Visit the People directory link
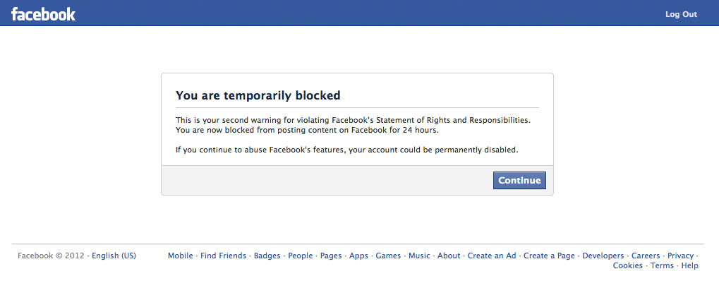The height and width of the screenshot is (288, 719). coord(301,256)
